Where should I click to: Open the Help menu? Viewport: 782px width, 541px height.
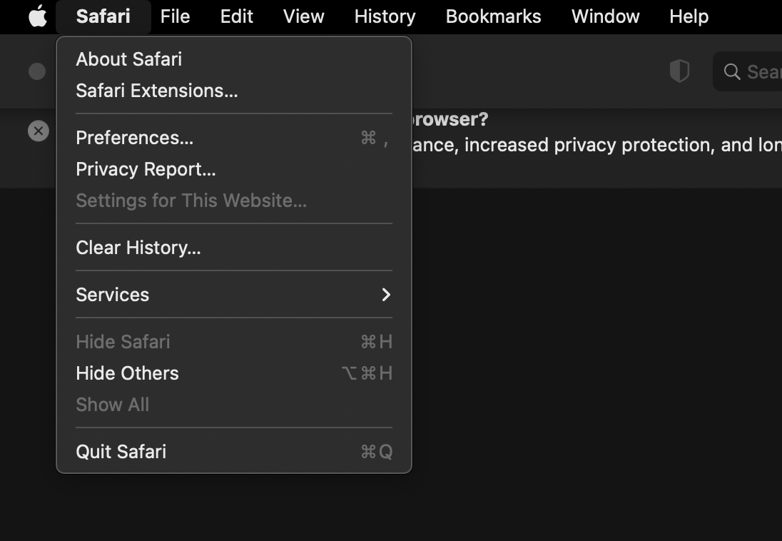(x=689, y=16)
